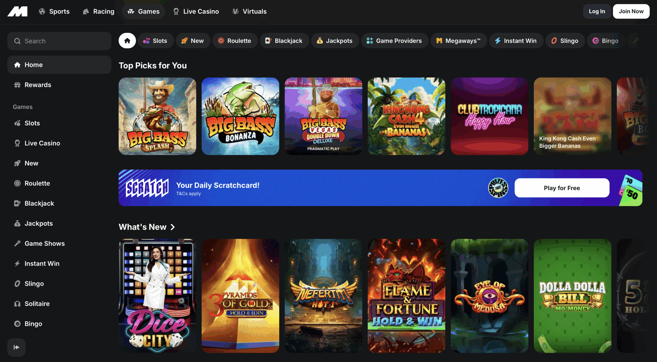Screen dimensions: 657x362
Task: Open Big Bass Vegas Double Down Deluxe
Action: click(x=323, y=116)
